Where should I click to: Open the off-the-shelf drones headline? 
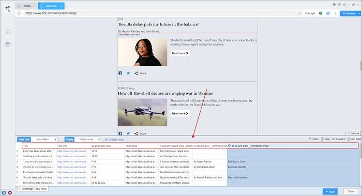tap(165, 93)
